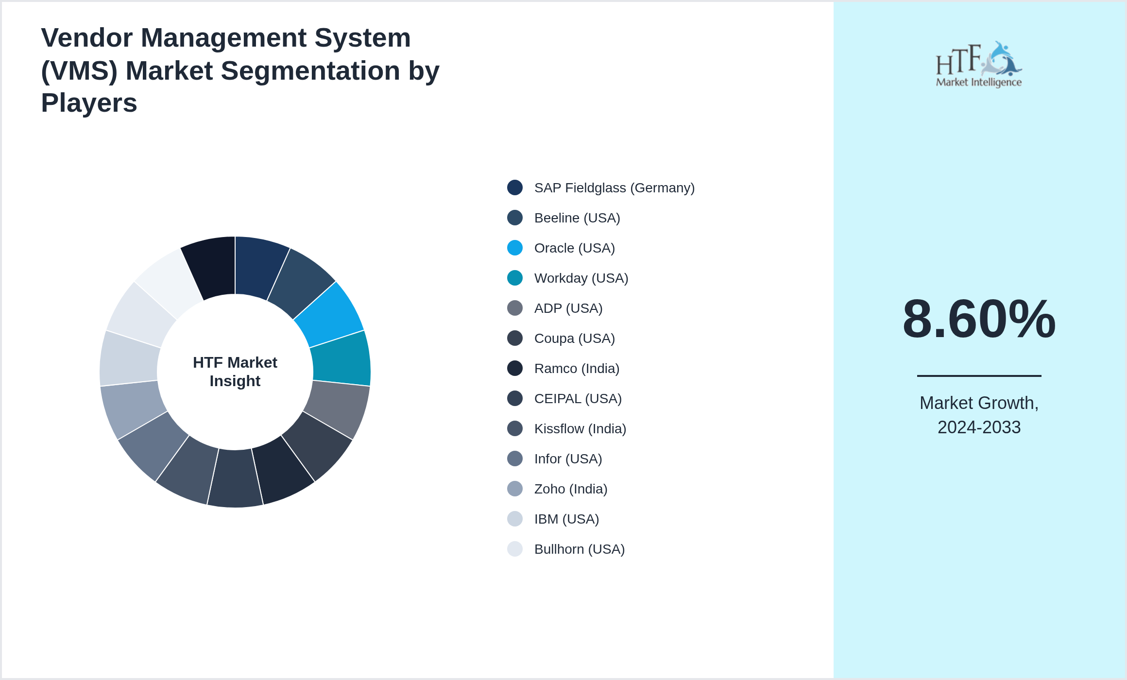Click the Bullhorn (USA) legend dot
Image resolution: width=1127 pixels, height=680 pixels.
pos(515,549)
